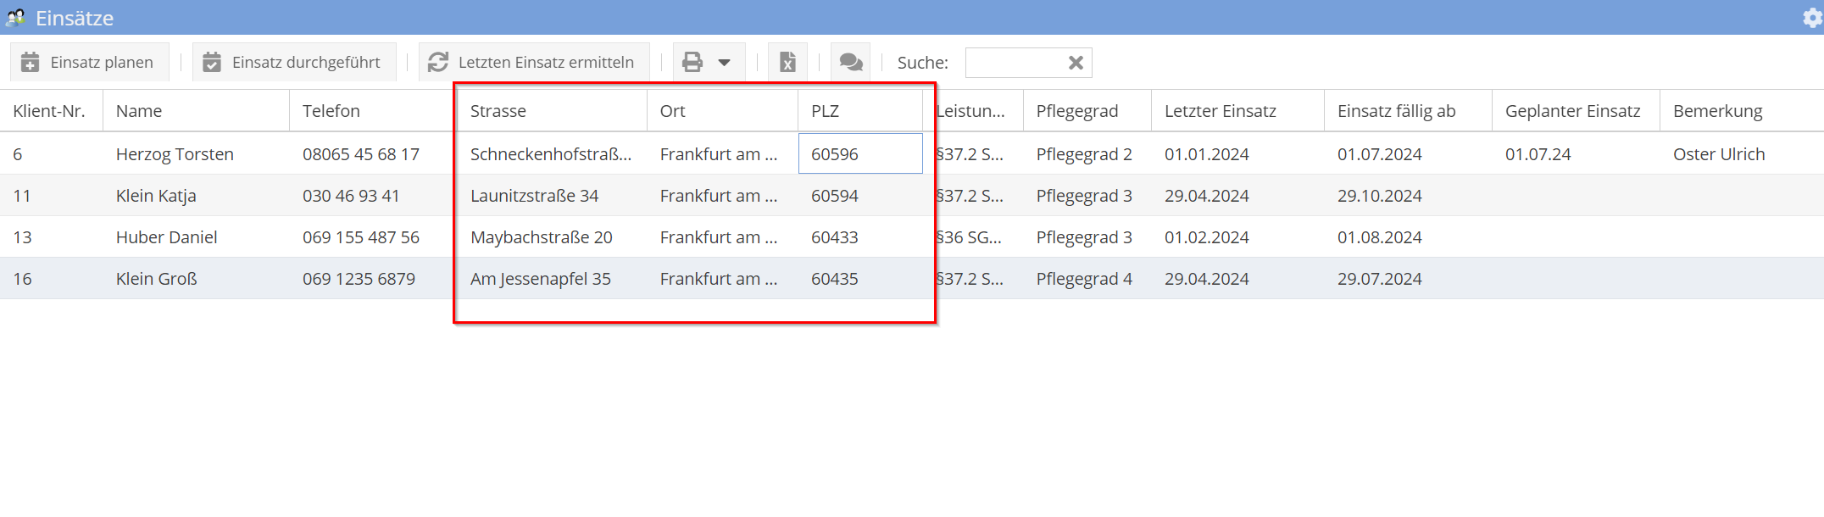Click the Einsatz durchgeführt button
The image size is (1824, 517).
pyautogui.click(x=294, y=62)
